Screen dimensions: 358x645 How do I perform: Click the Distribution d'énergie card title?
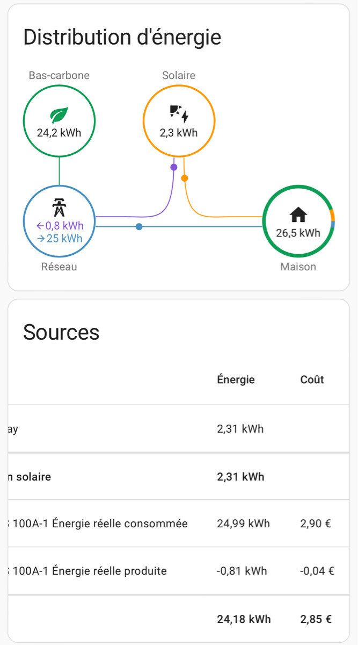point(122,37)
